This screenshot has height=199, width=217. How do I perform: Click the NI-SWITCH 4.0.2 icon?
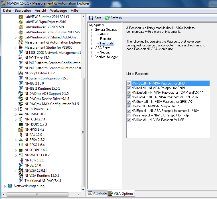(x=21, y=155)
